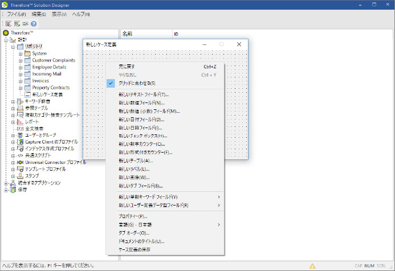Image resolution: width=395 pixels, height=271 pixels.
Task: Expand the キーワード辞書 tree node
Action: pyautogui.click(x=13, y=101)
